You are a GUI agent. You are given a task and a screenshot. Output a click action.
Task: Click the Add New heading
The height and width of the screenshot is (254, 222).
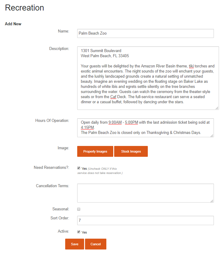(13, 24)
